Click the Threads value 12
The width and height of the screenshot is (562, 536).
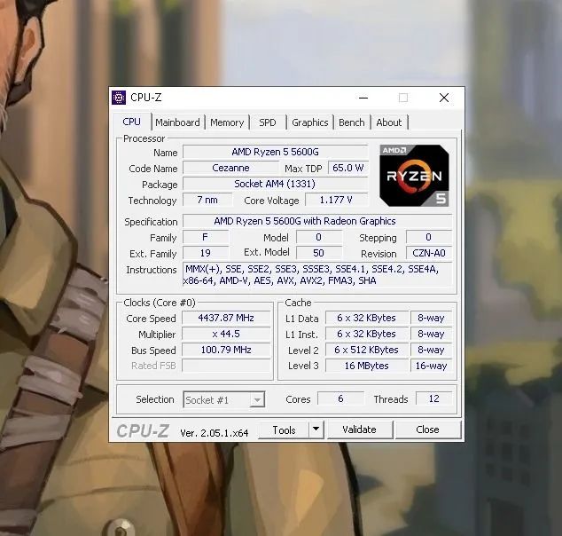(434, 398)
